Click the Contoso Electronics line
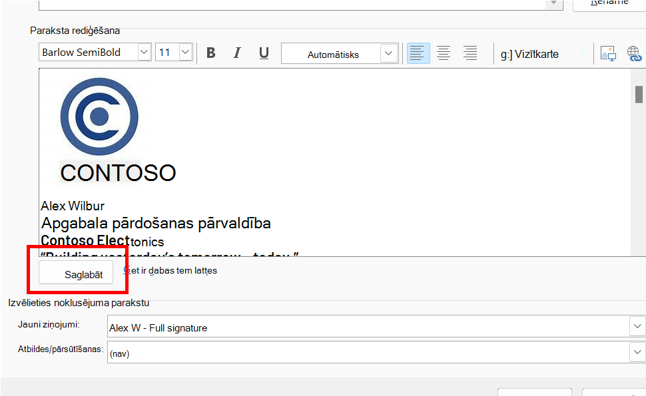Image resolution: width=646 pixels, height=396 pixels. click(102, 241)
